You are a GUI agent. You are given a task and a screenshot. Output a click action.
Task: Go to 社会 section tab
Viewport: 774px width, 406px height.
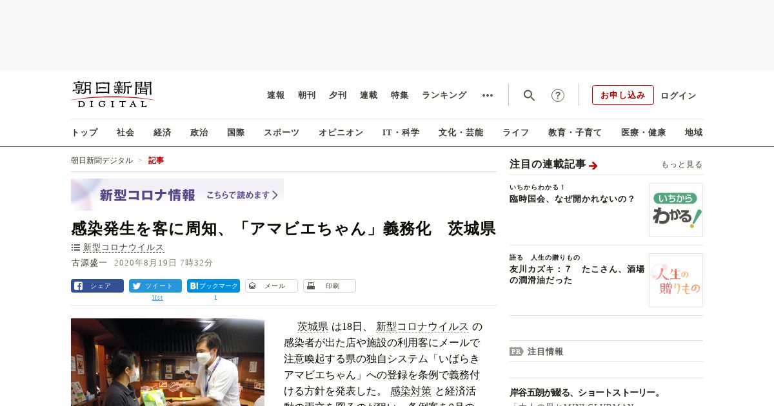pos(126,133)
